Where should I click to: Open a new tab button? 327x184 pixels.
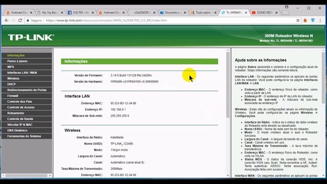[x=286, y=13]
